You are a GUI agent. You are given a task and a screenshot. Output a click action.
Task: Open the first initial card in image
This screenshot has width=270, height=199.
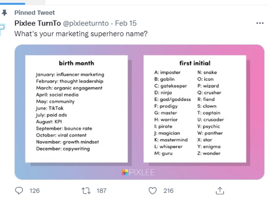point(195,109)
